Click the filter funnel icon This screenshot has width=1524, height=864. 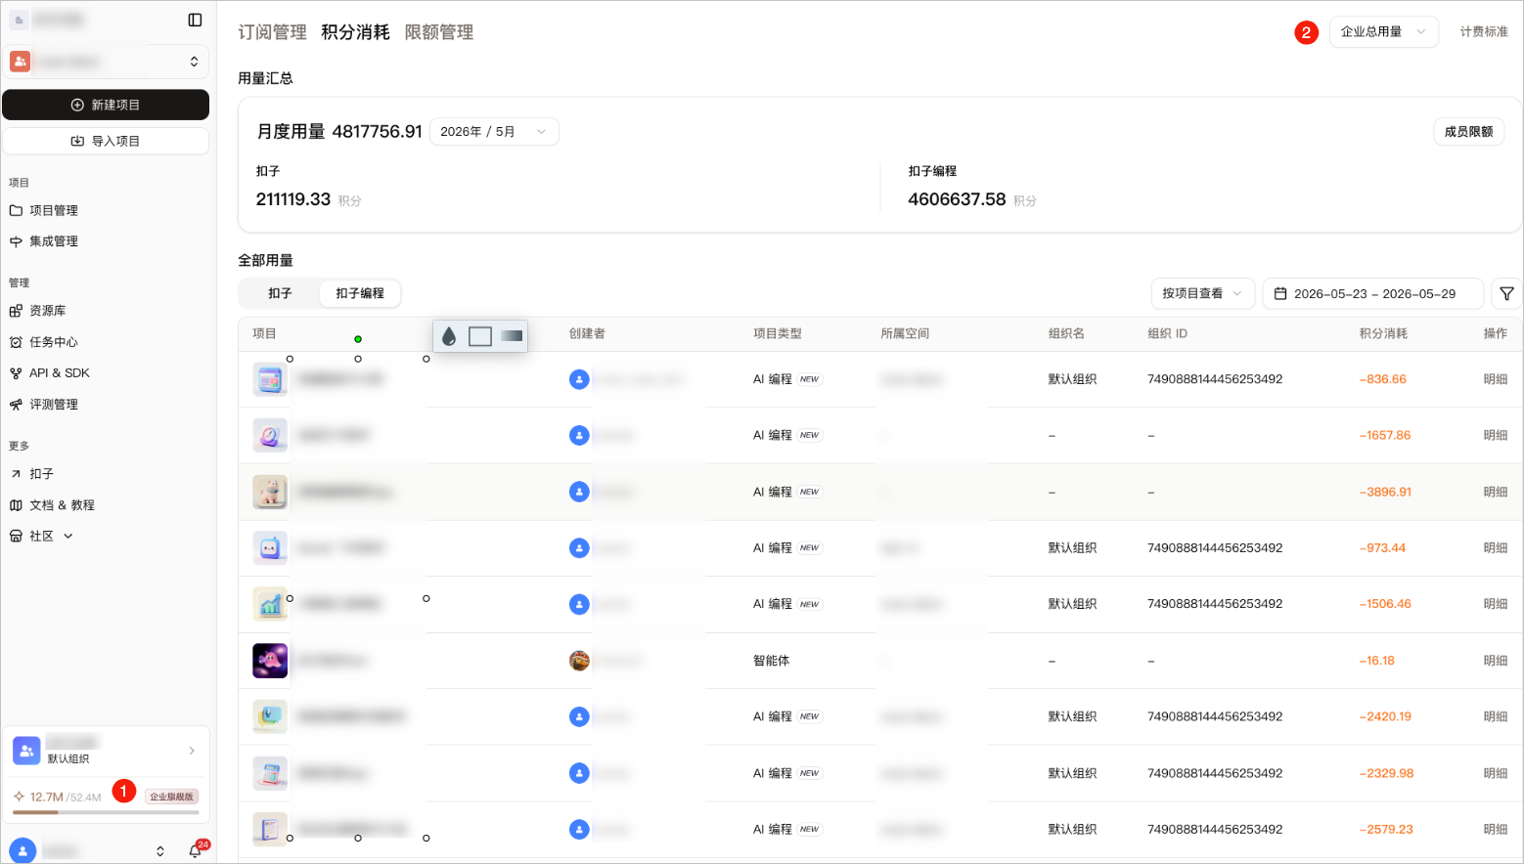point(1506,293)
